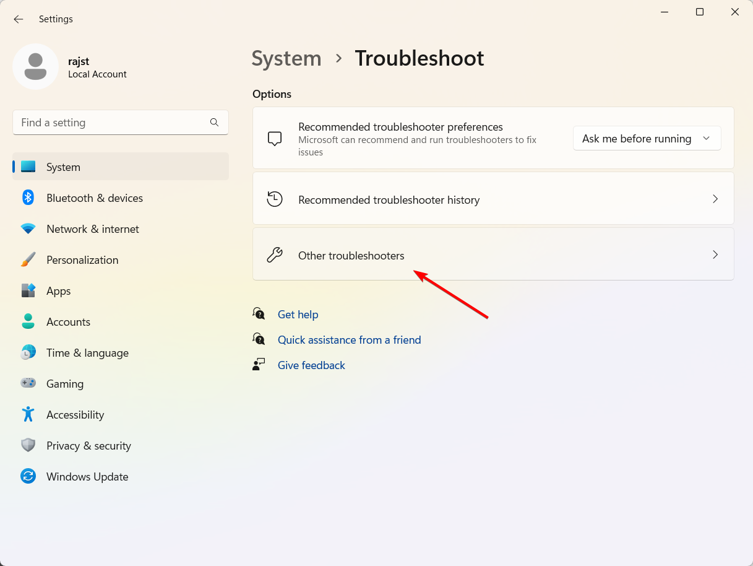
Task: Click the System monitor icon in sidebar
Action: tap(28, 167)
